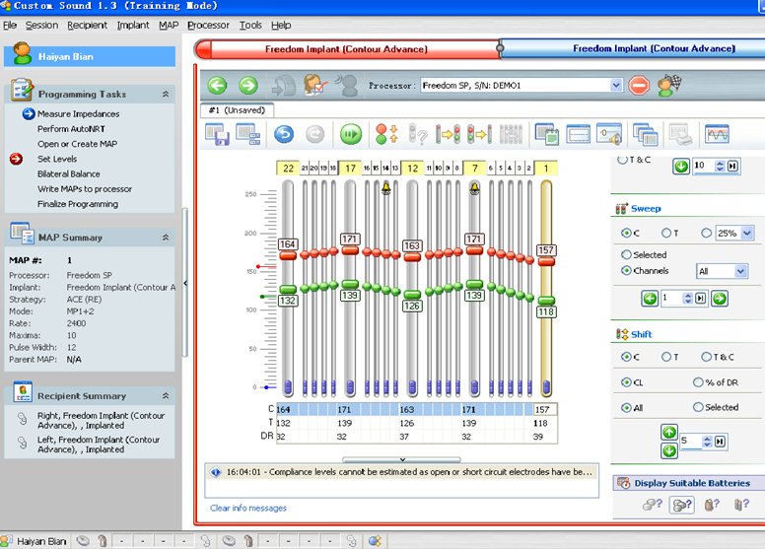The height and width of the screenshot is (549, 765).
Task: Click bell marker on electrode 7
Action: tap(474, 187)
